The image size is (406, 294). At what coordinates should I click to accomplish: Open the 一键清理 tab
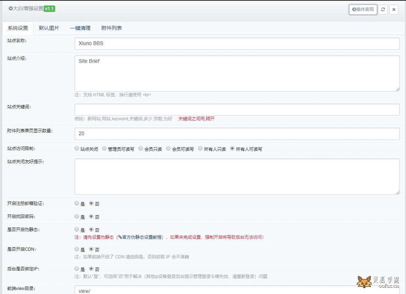coord(80,28)
